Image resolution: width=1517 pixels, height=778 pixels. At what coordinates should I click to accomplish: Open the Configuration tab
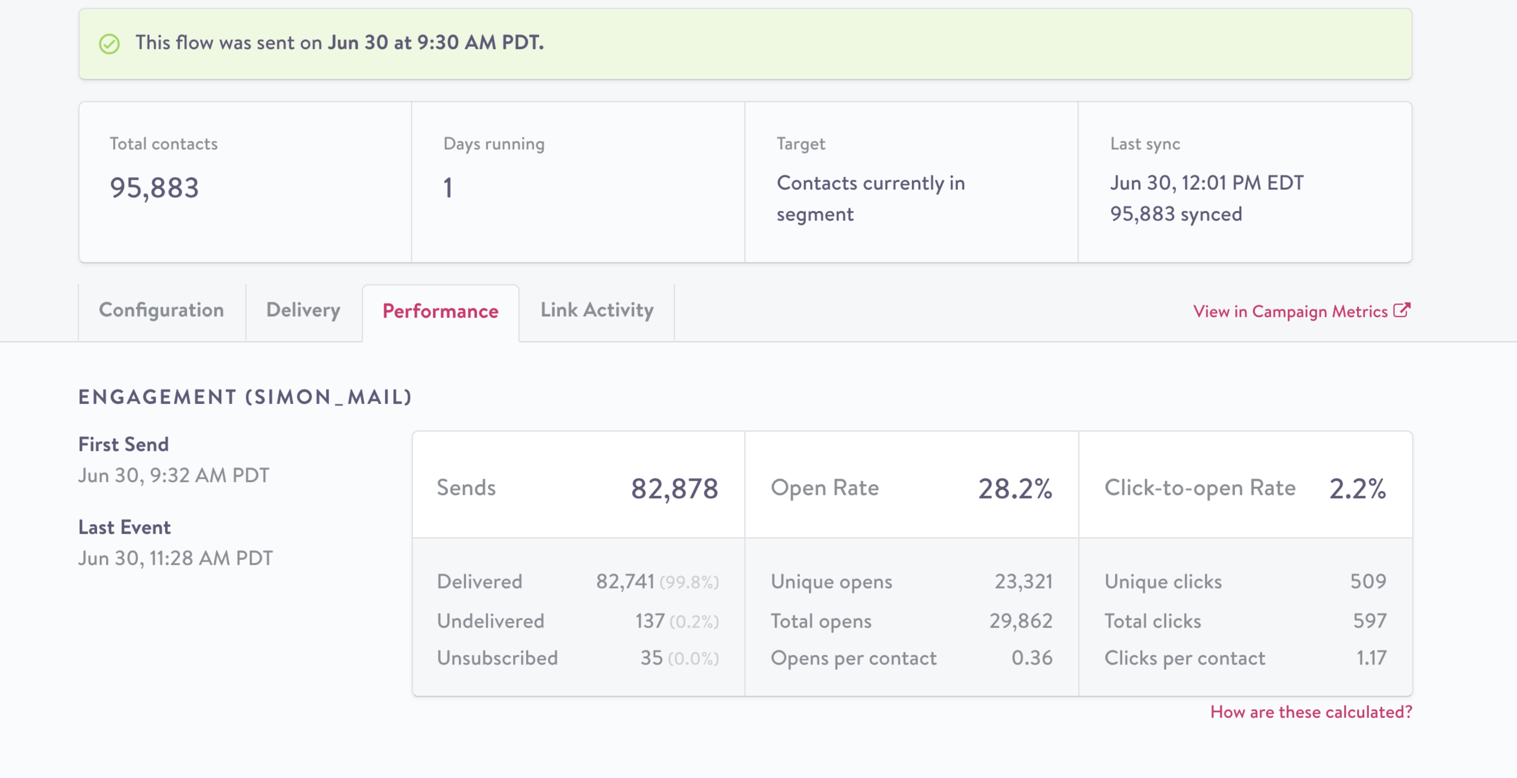(161, 310)
